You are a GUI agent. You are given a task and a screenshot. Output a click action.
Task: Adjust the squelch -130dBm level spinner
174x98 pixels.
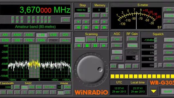point(156,40)
